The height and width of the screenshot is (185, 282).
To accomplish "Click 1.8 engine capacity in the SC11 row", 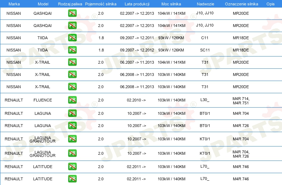I will (x=101, y=50).
